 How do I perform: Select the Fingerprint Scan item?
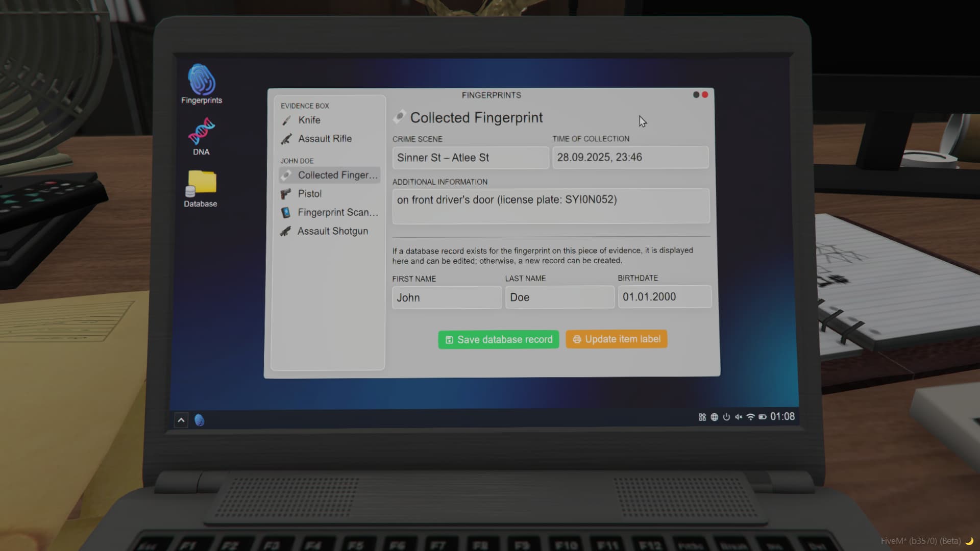[337, 212]
